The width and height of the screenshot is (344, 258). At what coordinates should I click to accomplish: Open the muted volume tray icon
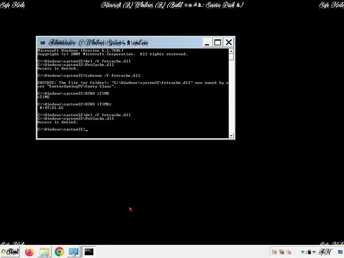point(289,252)
